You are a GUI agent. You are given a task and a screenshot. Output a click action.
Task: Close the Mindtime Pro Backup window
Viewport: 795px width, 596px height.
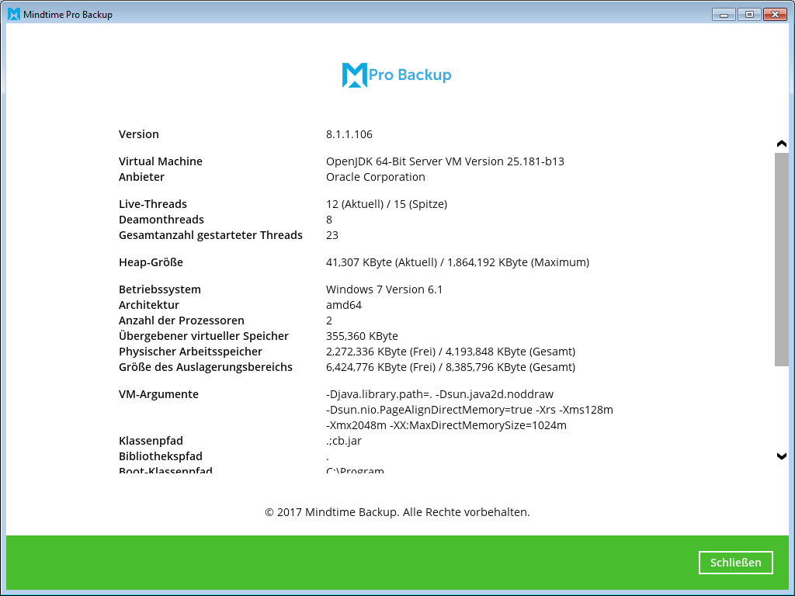tap(775, 15)
